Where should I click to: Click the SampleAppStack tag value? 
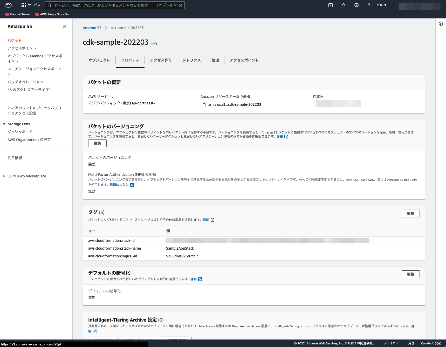[x=180, y=248]
